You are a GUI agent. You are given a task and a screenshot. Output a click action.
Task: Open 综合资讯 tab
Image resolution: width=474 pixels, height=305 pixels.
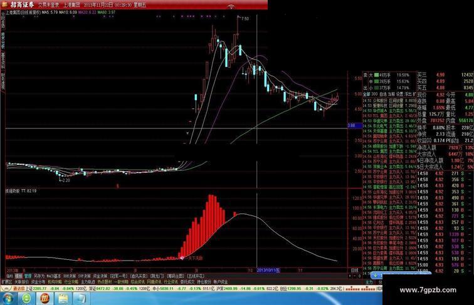click(138, 282)
